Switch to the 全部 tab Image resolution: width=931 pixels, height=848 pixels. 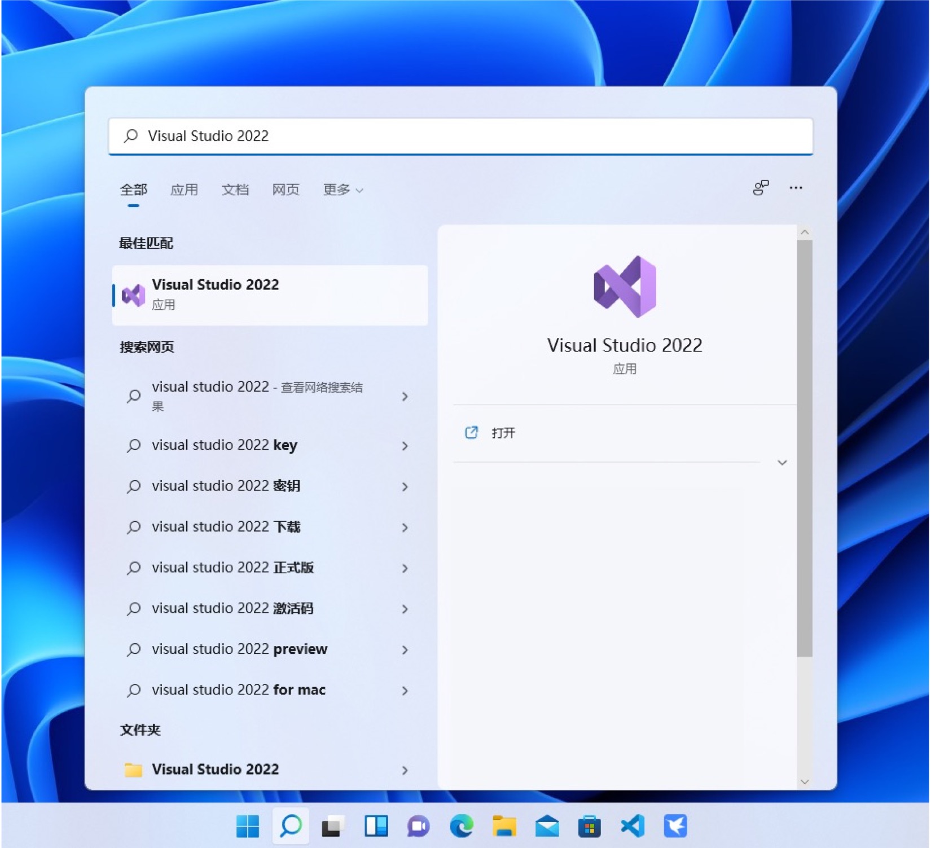tap(134, 190)
